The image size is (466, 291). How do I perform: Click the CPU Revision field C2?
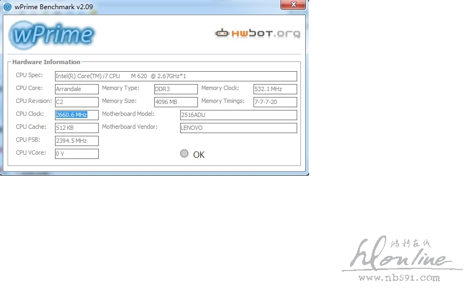[77, 102]
